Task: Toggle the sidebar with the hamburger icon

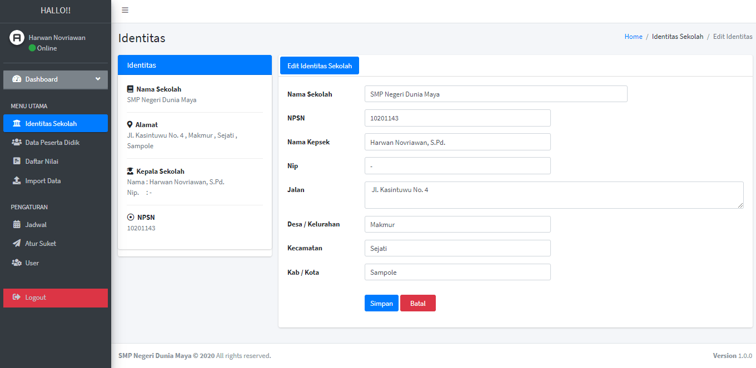Action: 125,11
